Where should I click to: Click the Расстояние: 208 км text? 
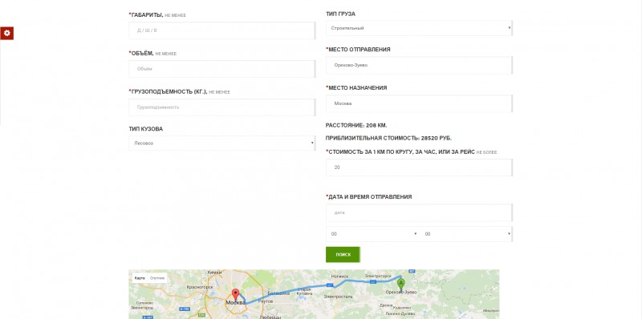[x=356, y=125]
